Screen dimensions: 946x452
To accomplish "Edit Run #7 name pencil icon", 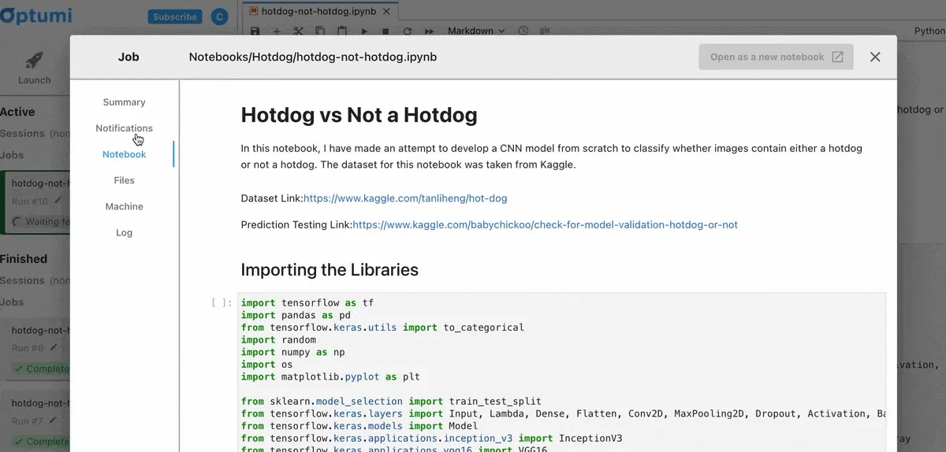I will click(54, 421).
